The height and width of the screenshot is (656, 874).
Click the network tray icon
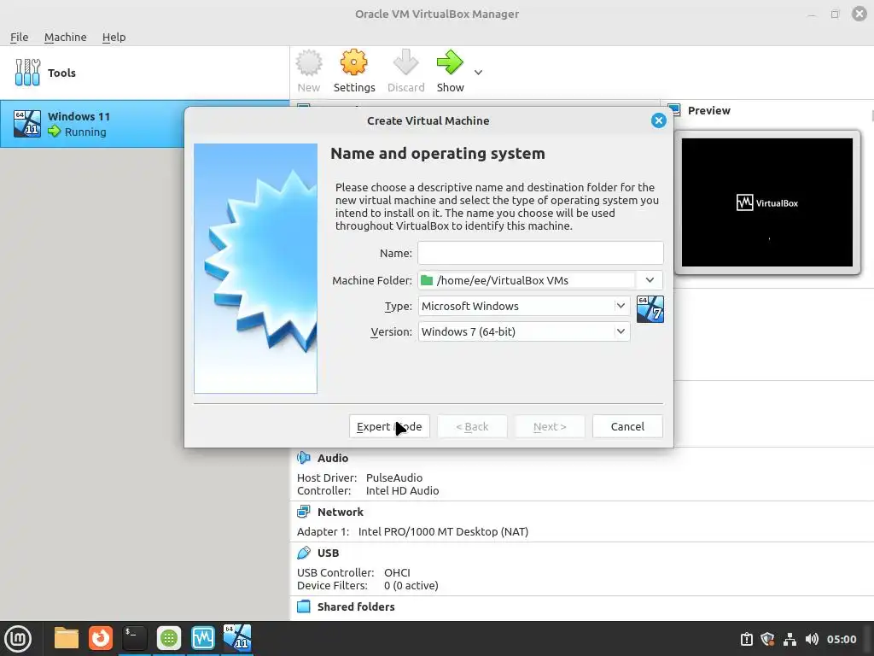tap(790, 639)
